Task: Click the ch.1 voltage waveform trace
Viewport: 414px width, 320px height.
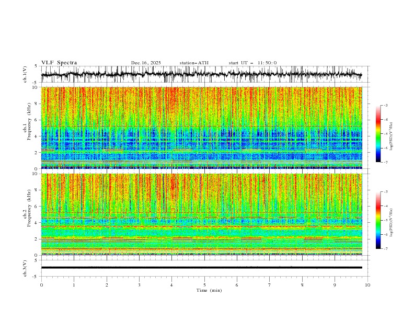Action: [x=201, y=74]
